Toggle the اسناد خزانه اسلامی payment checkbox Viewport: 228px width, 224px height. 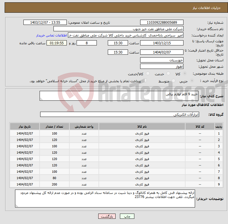(145, 80)
